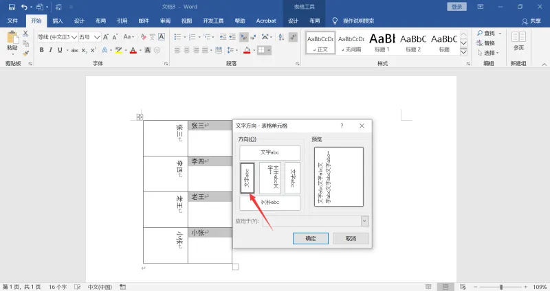Click the Cut scissors icon
550x291 pixels.
click(25, 34)
